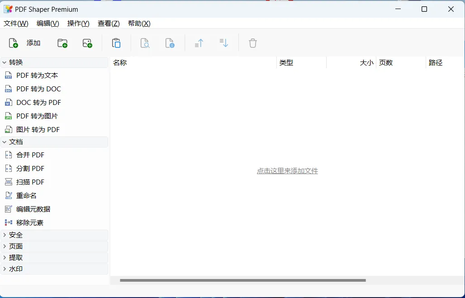The image size is (465, 298).
Task: Click the Paste from clipboard toolbar icon
Action: click(x=116, y=43)
